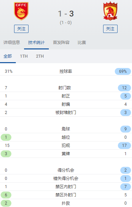This screenshot has width=132, height=207.
Task: Show first half stats via 1TH
Action: (x=24, y=56)
